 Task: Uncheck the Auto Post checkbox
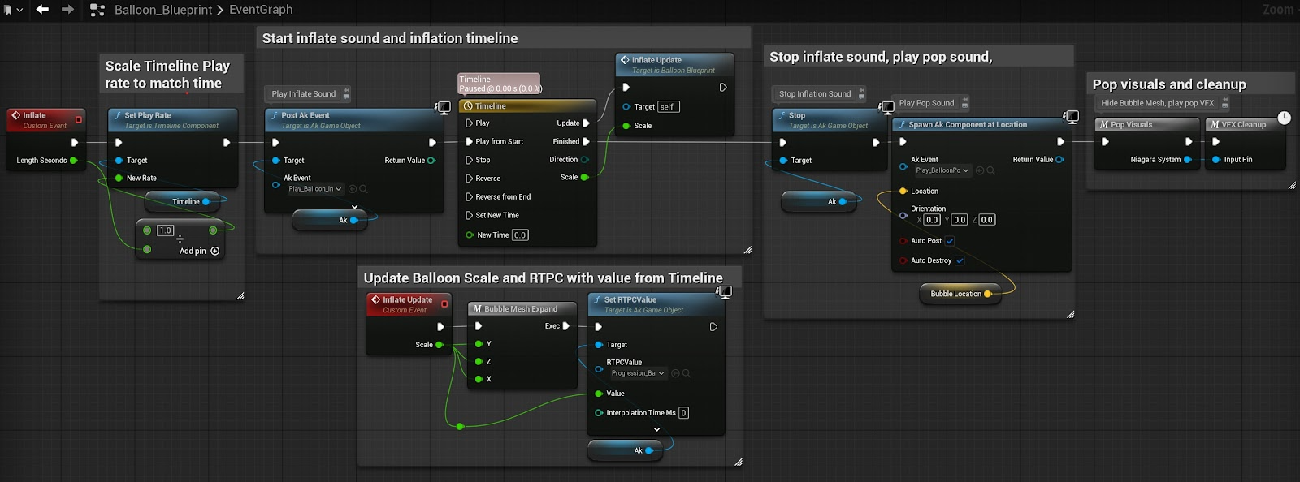tap(949, 241)
